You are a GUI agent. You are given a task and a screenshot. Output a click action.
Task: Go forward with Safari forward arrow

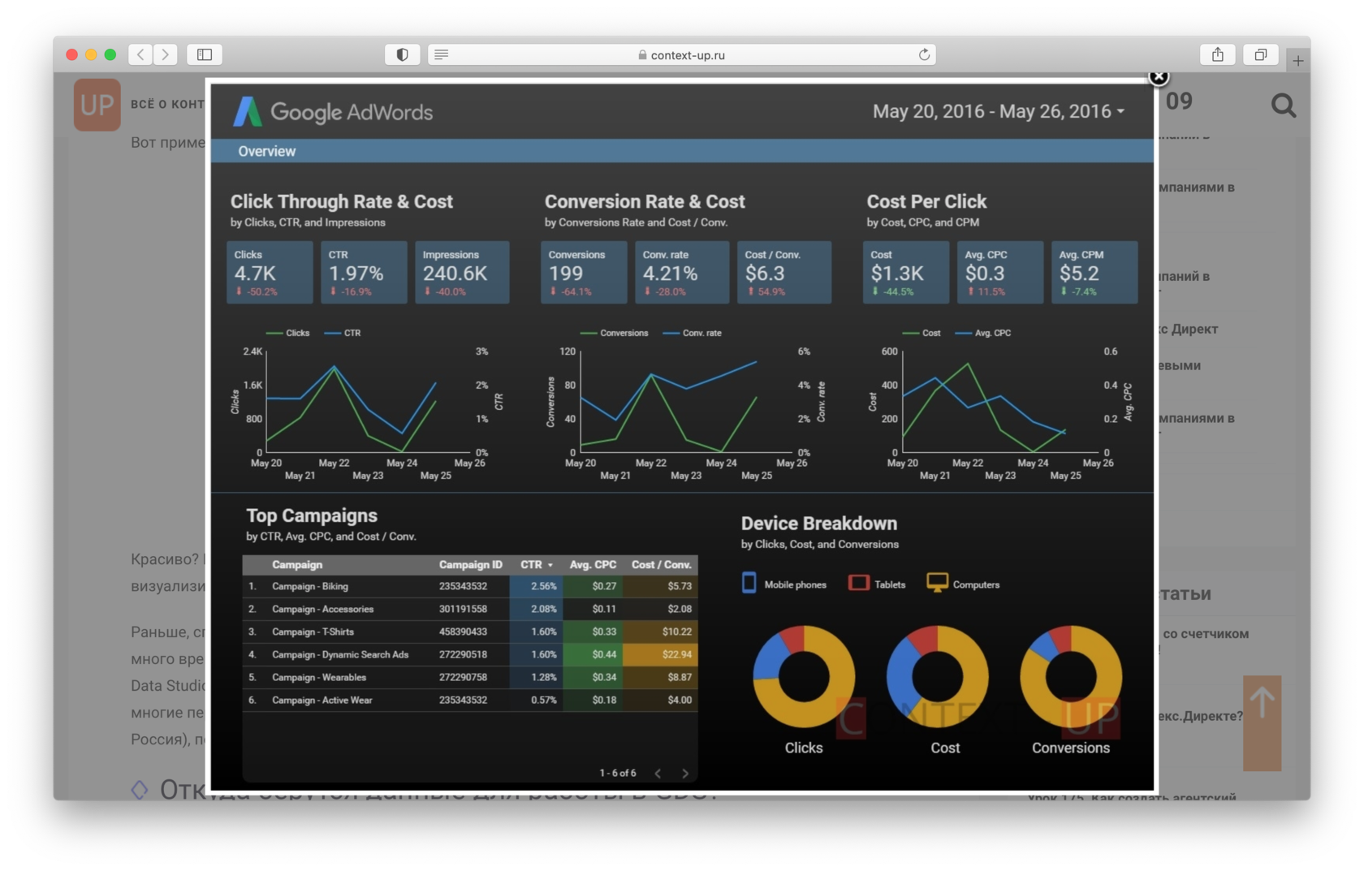click(166, 54)
